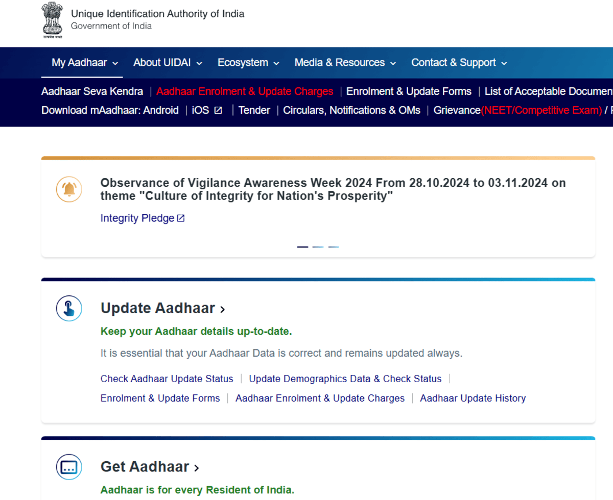Open the Grievance (NEET/Competitive Exam) link

tap(518, 110)
